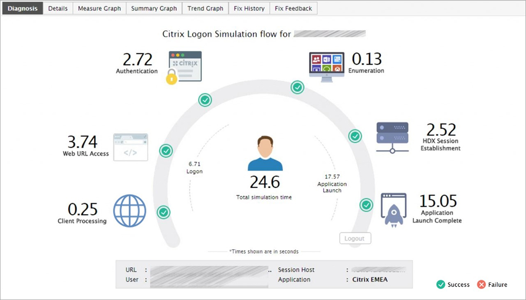This screenshot has width=526, height=300.
Task: Click the Times shown are in seconds note
Action: 264,251
